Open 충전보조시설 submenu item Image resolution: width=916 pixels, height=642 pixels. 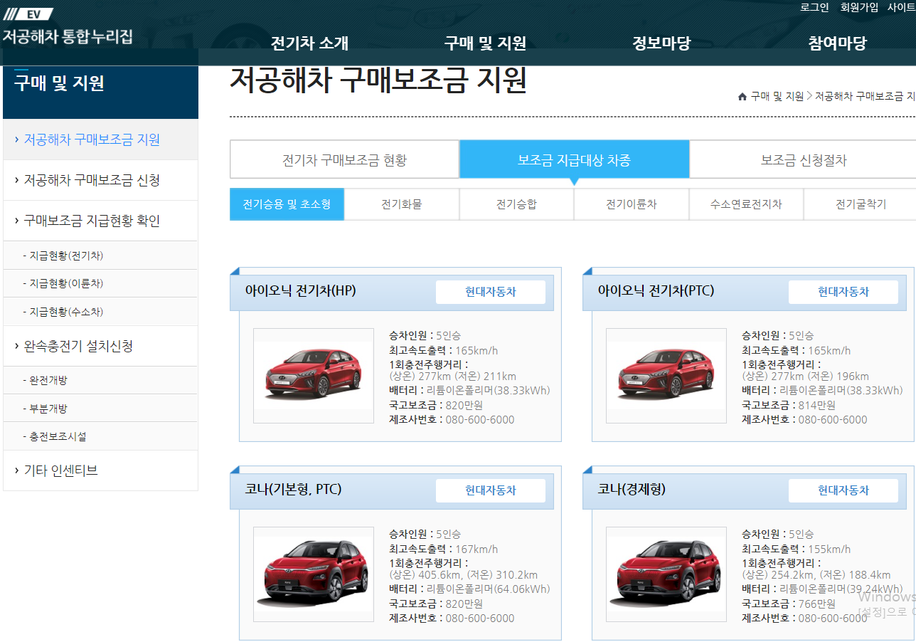(x=100, y=436)
